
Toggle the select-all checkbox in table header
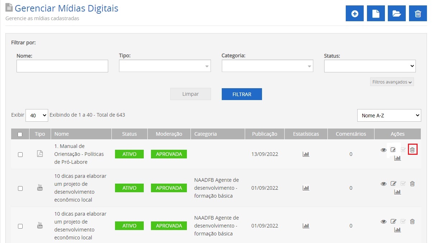point(20,134)
